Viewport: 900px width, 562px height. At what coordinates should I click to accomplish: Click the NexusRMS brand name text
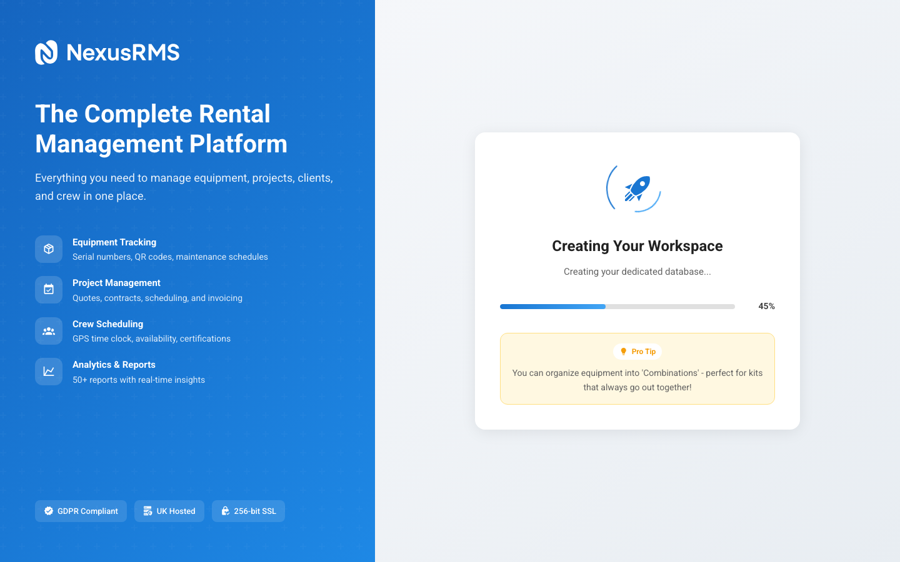tap(123, 52)
